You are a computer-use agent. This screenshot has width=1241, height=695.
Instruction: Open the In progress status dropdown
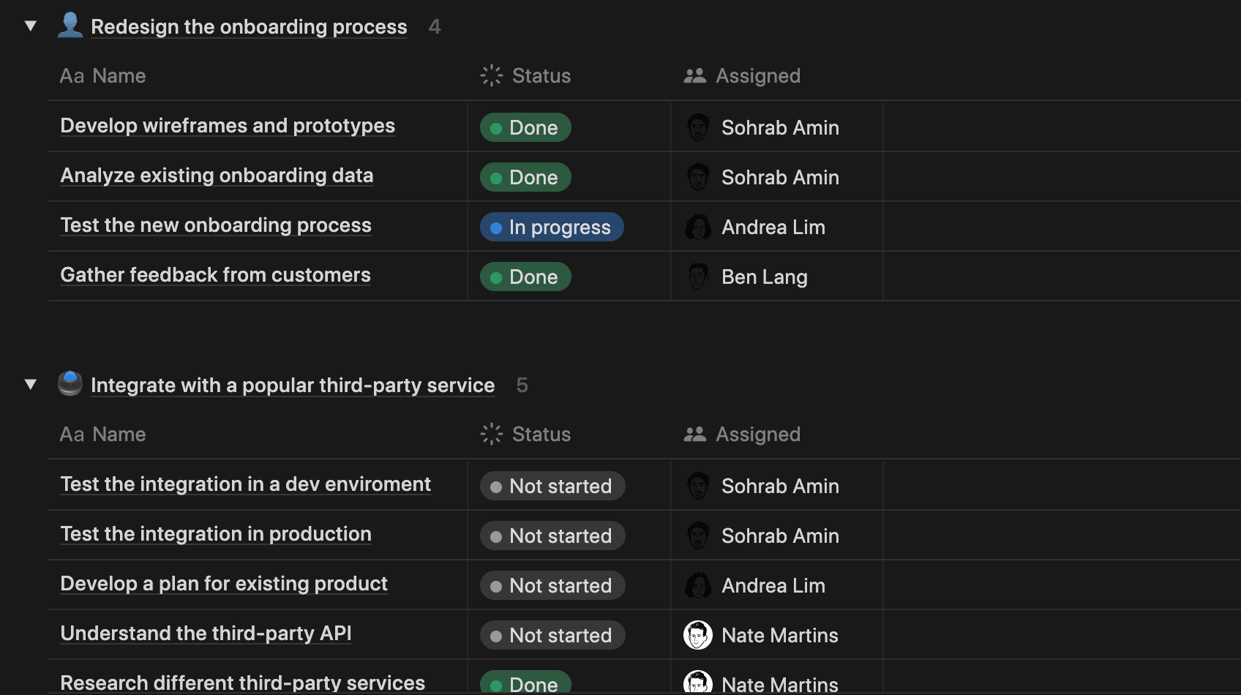(x=552, y=227)
